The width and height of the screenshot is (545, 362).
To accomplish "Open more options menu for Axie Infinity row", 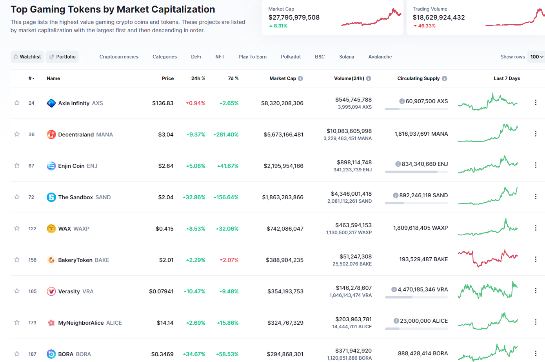I will coord(536,102).
